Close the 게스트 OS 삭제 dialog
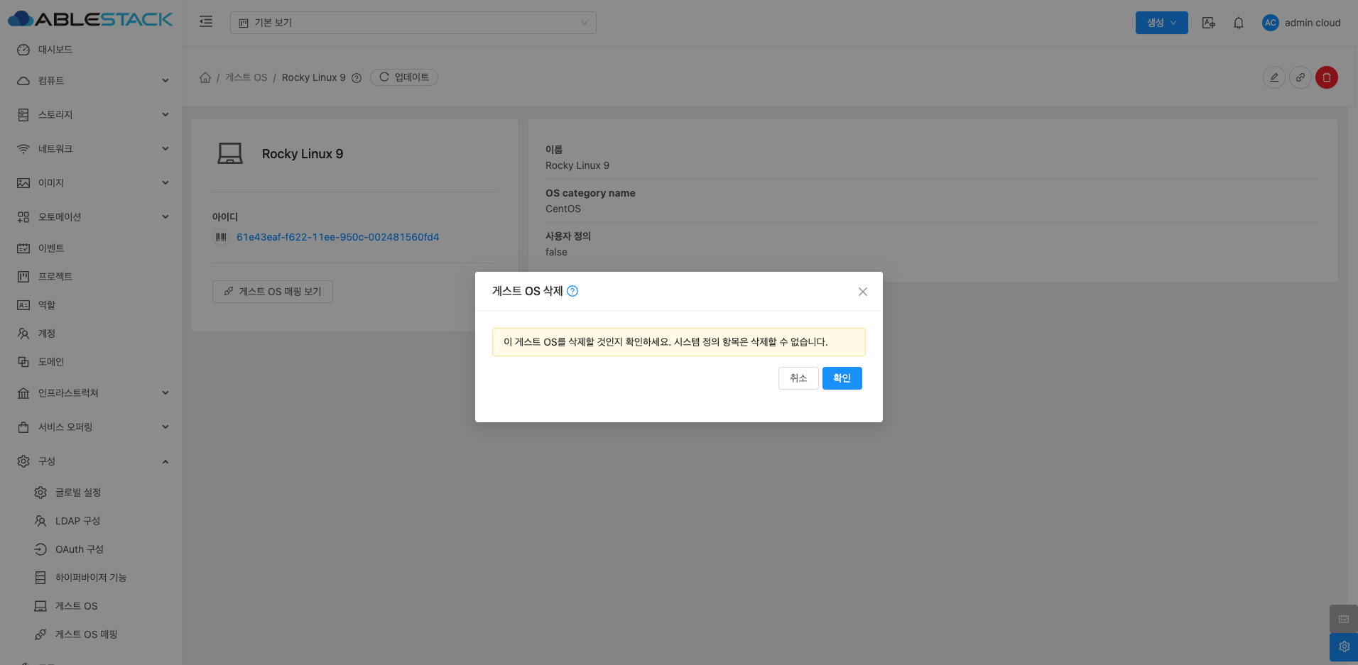The image size is (1358, 665). [863, 292]
